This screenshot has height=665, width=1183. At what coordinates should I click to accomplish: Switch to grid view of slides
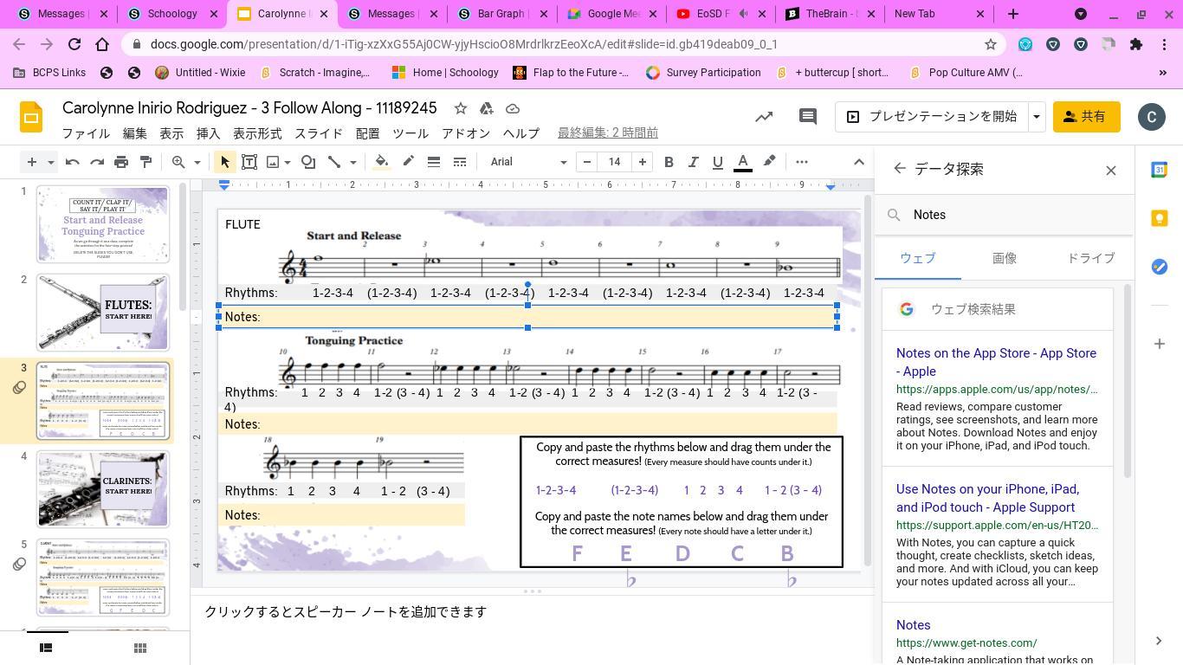[139, 648]
